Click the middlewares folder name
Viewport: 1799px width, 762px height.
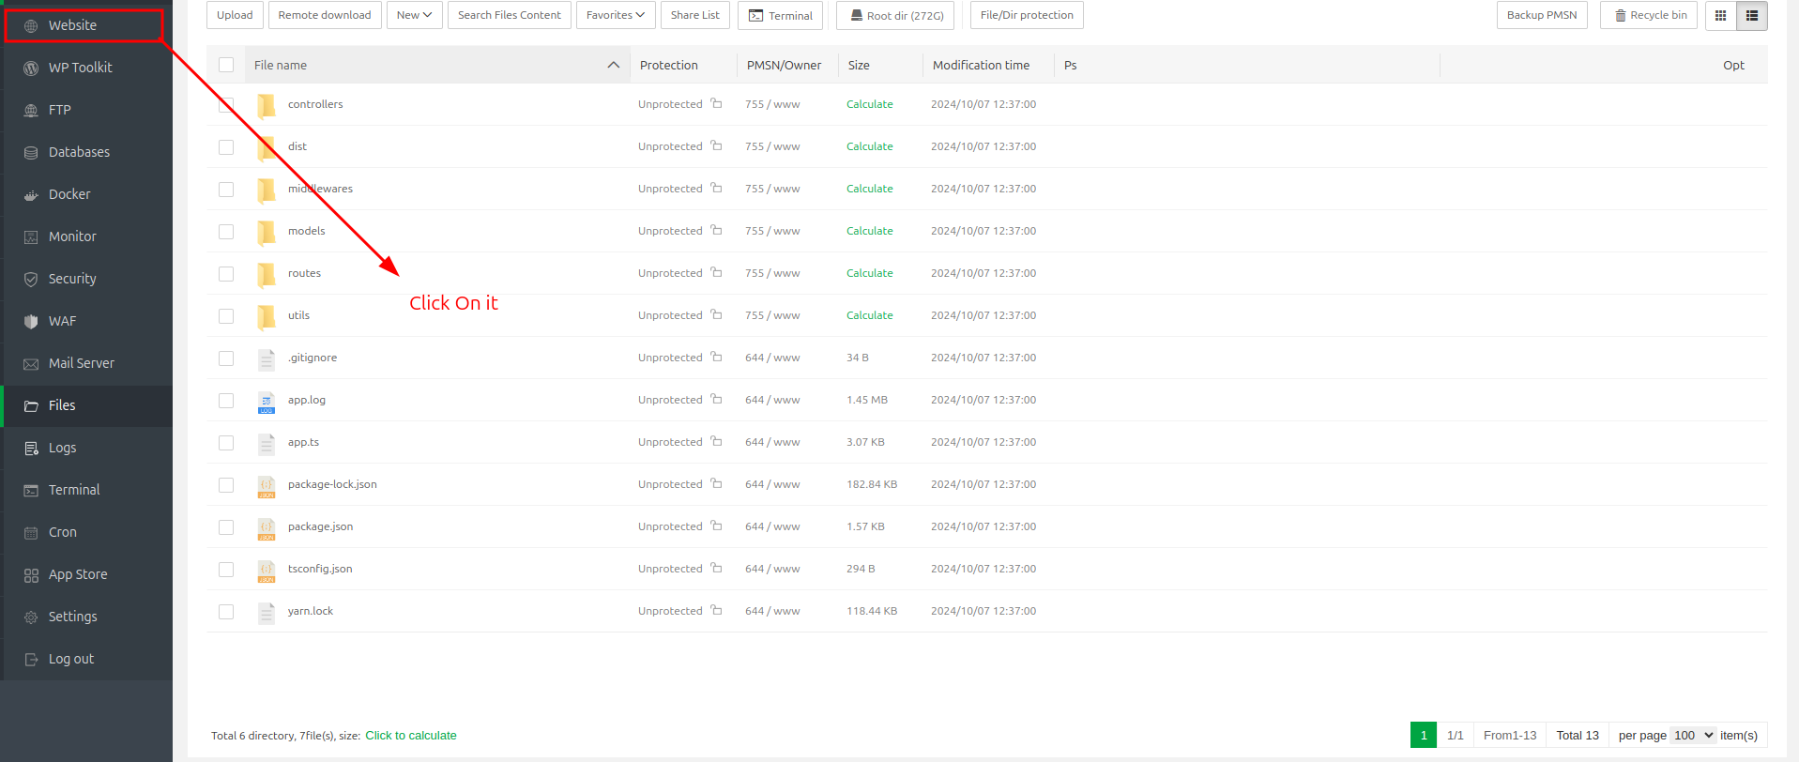tap(320, 189)
